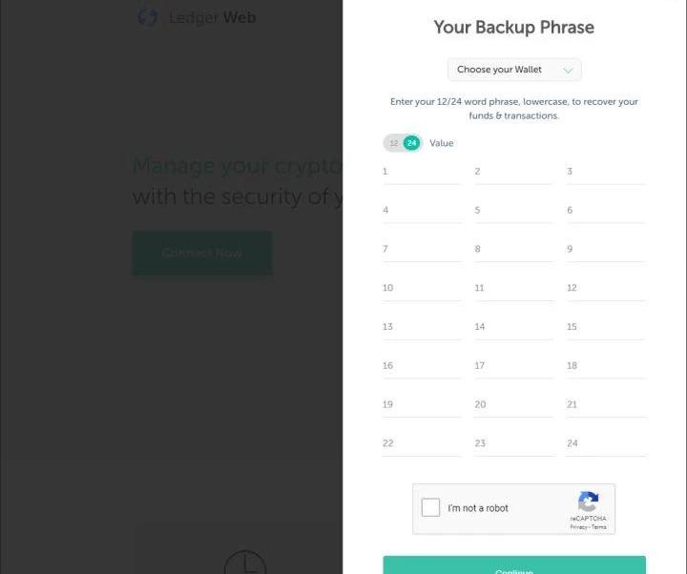This screenshot has width=687, height=574.
Task: Focus word field number 5
Action: click(514, 210)
